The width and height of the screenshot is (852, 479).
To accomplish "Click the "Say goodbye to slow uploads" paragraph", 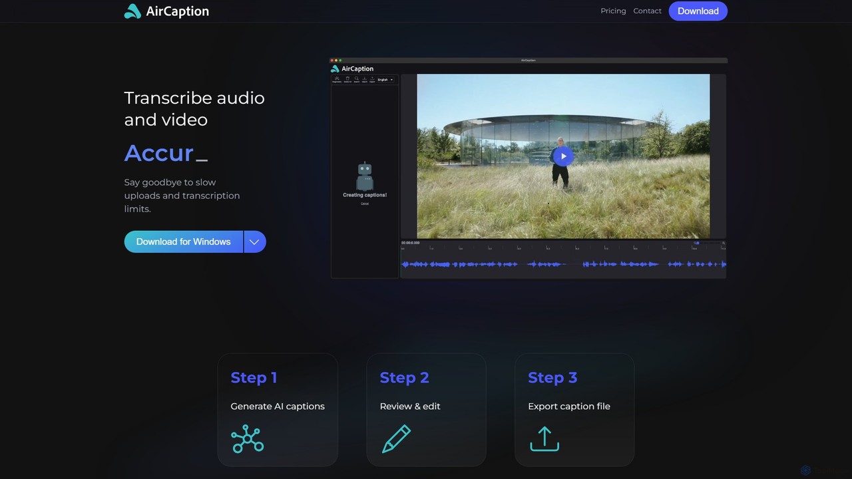I will 182,196.
